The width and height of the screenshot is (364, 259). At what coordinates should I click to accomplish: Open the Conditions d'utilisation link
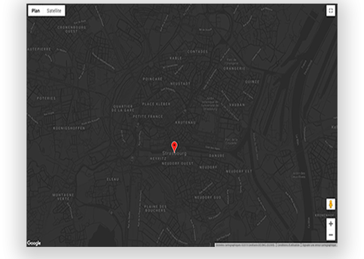tap(289, 245)
